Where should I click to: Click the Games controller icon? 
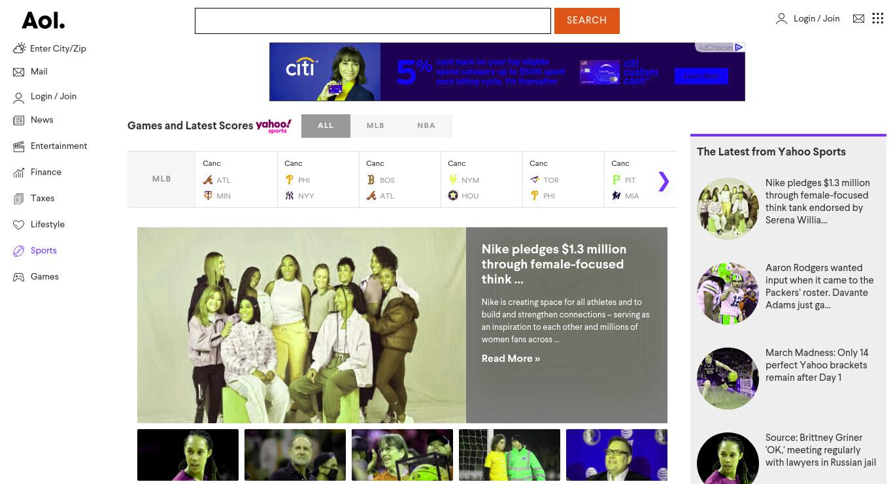pos(19,277)
